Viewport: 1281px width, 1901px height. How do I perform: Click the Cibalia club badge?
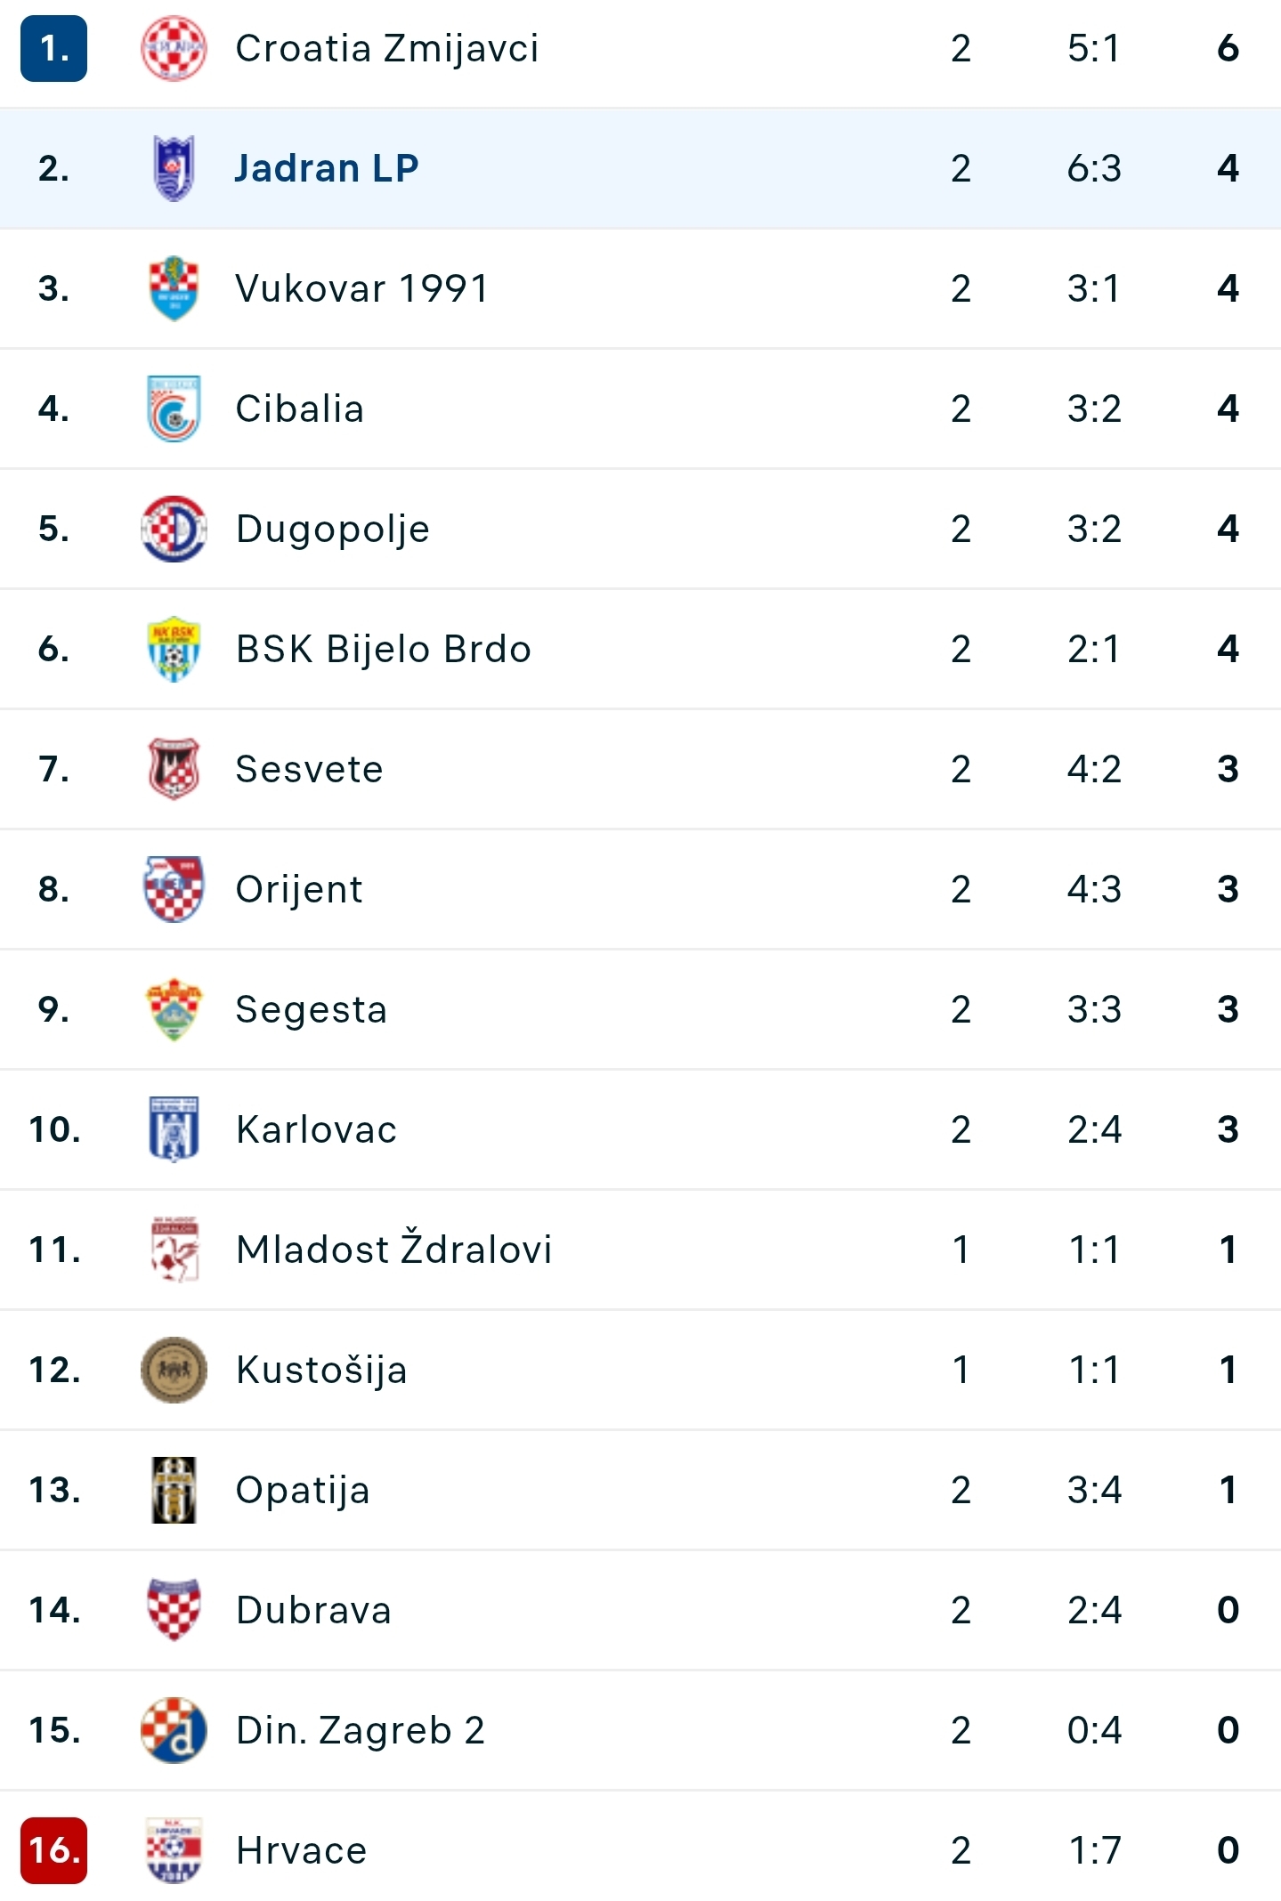point(174,409)
